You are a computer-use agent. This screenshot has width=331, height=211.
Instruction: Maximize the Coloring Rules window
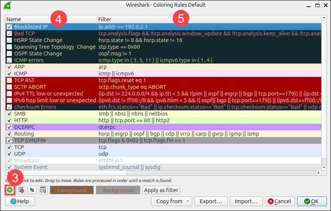pos(317,5)
